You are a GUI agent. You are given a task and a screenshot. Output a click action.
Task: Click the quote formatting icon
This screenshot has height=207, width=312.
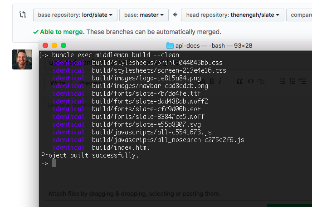(x=239, y=81)
